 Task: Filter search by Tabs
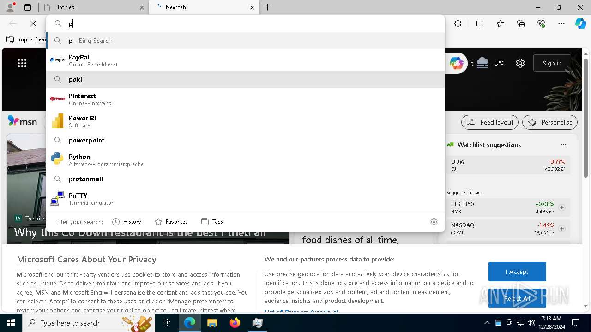(212, 222)
